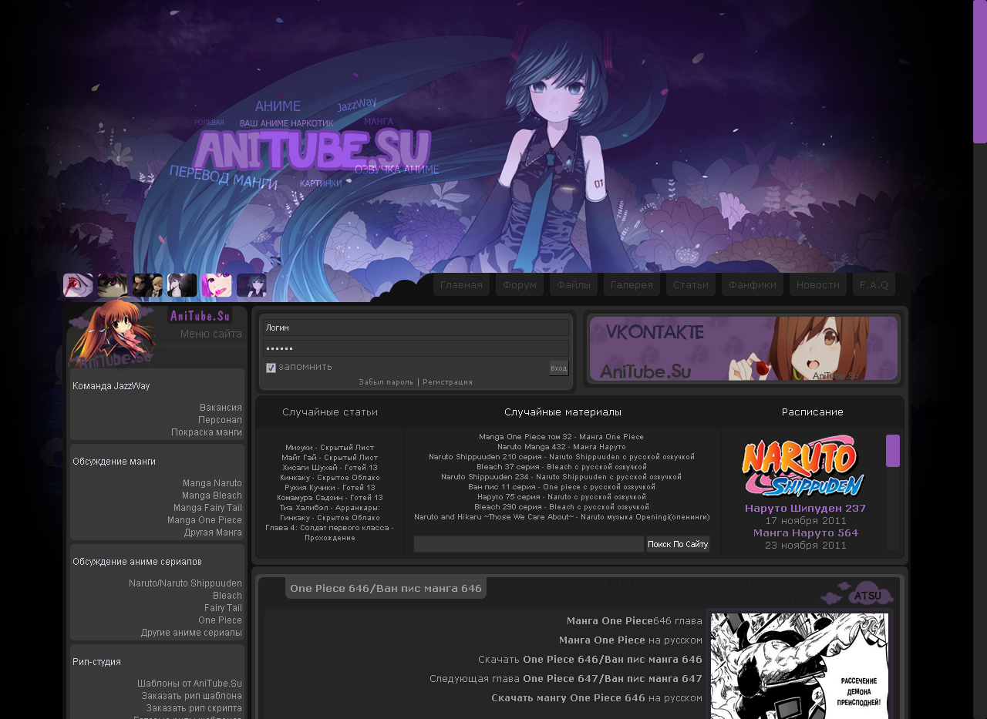This screenshot has width=987, height=719.
Task: Open the Новости menu tab
Action: pyautogui.click(x=818, y=285)
